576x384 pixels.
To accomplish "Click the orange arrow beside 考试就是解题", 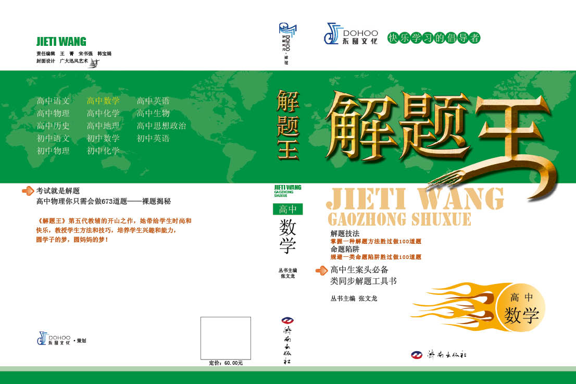I will 28,191.
